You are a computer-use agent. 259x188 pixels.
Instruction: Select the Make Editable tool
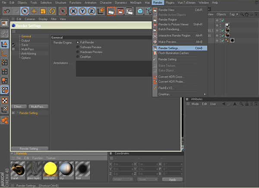click(x=5, y=33)
